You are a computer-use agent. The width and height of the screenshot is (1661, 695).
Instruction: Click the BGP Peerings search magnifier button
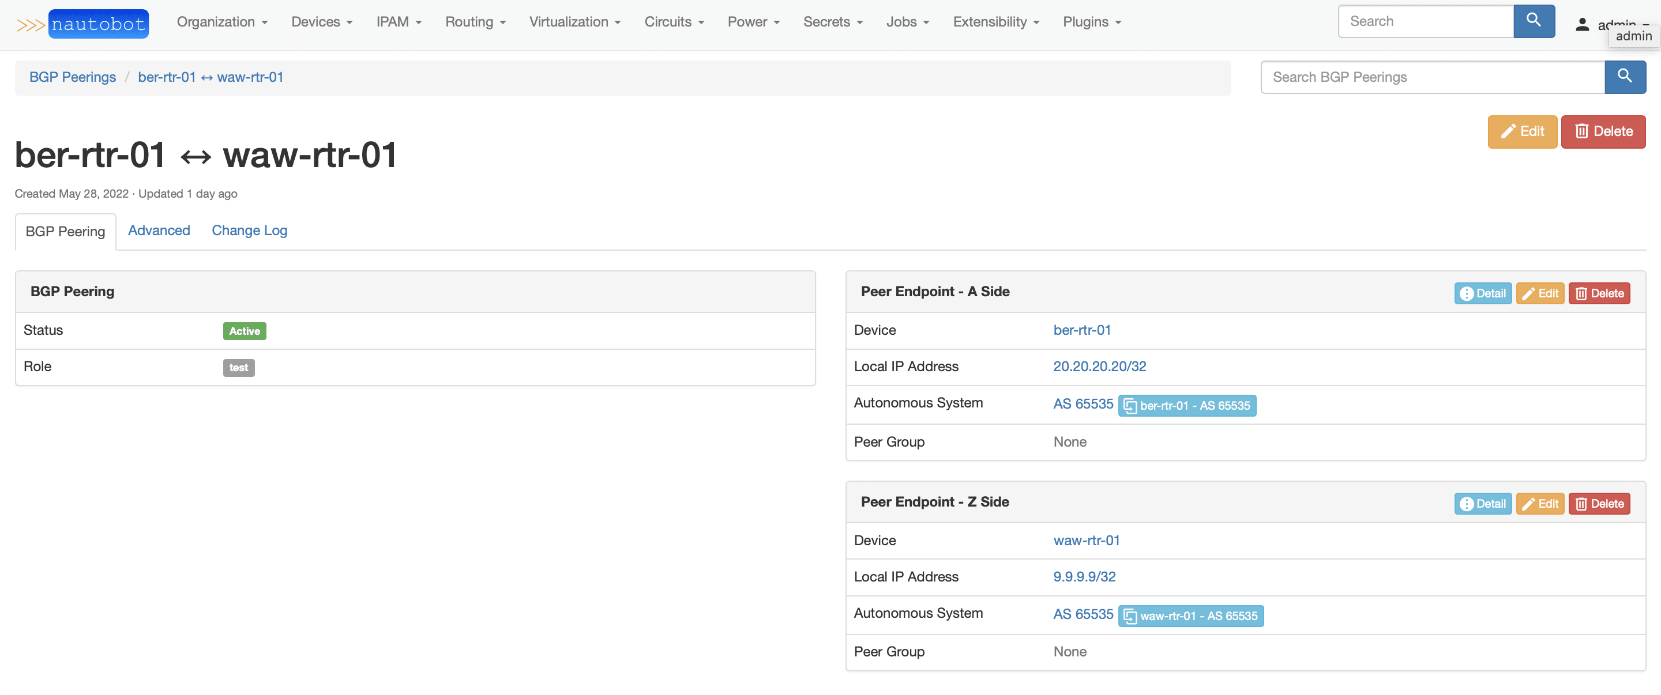[1624, 77]
